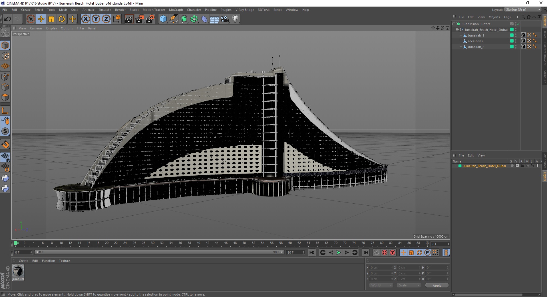Open the subdivision generators icon
This screenshot has width=547, height=297.
[x=184, y=19]
